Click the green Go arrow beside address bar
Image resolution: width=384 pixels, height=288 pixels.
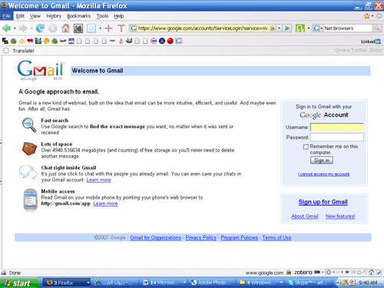click(x=287, y=28)
